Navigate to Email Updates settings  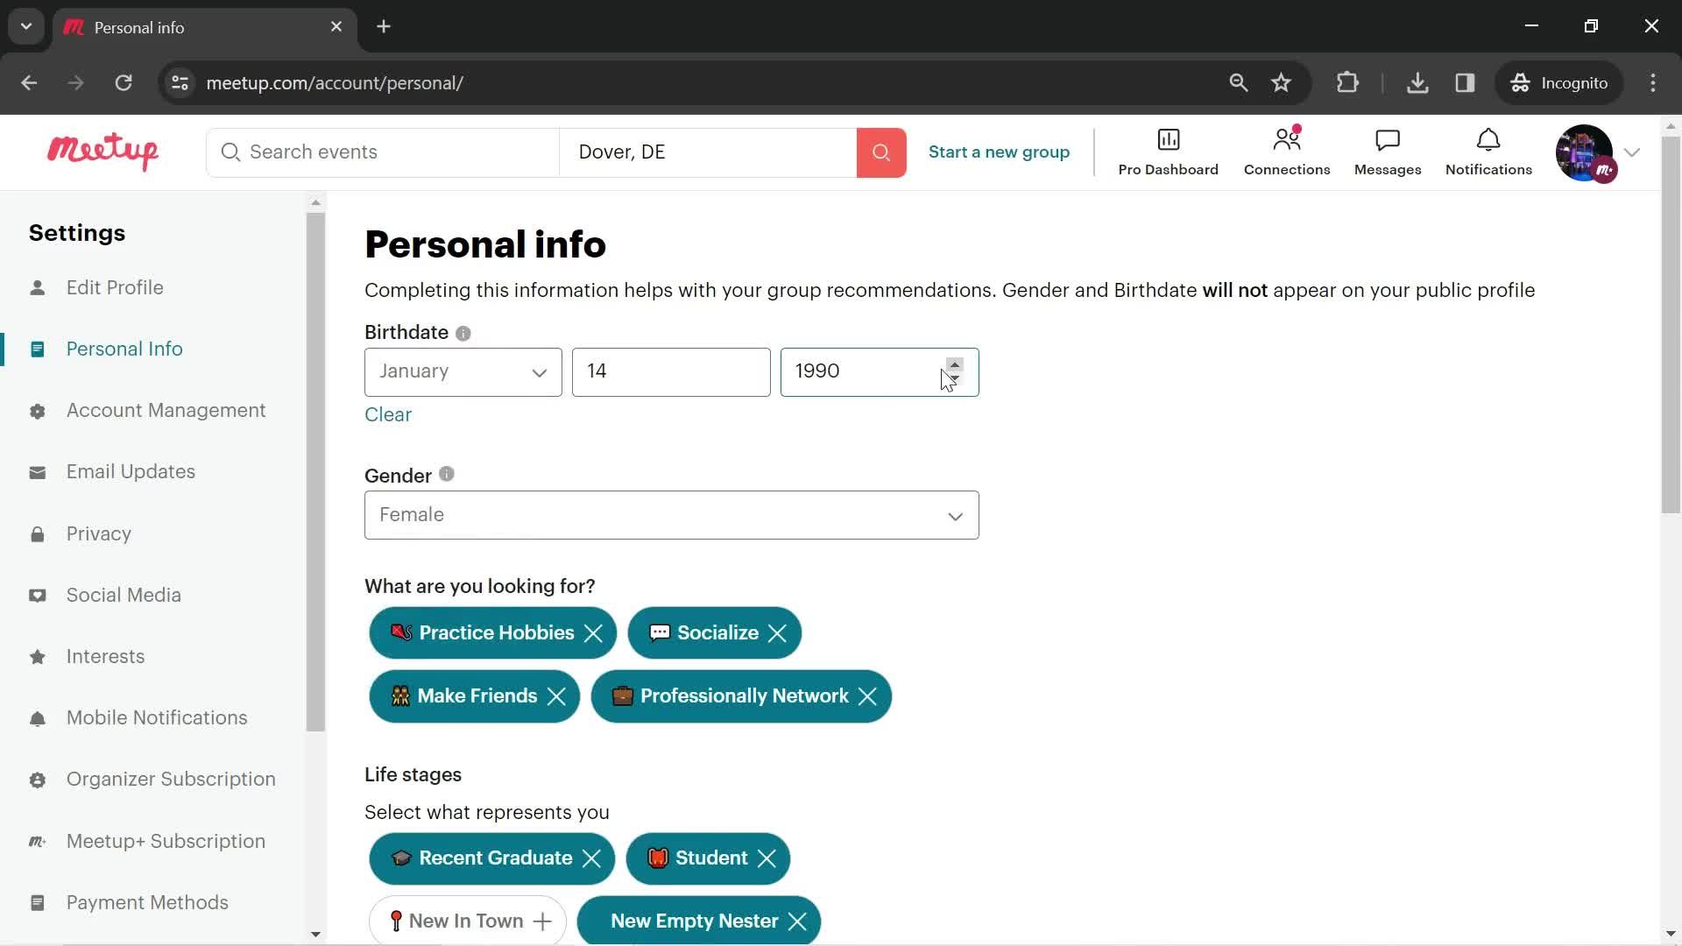click(x=131, y=471)
